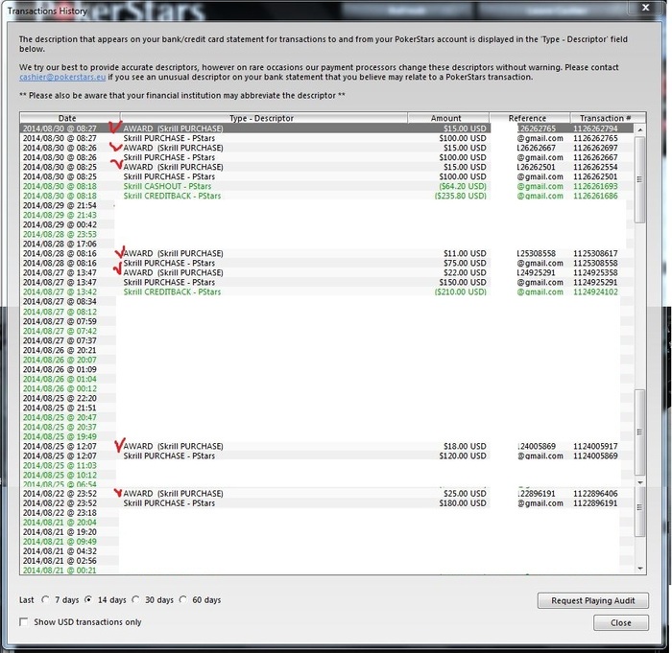Click date 2014/08/26 @ 20:21
The width and height of the screenshot is (672, 653).
coord(60,350)
